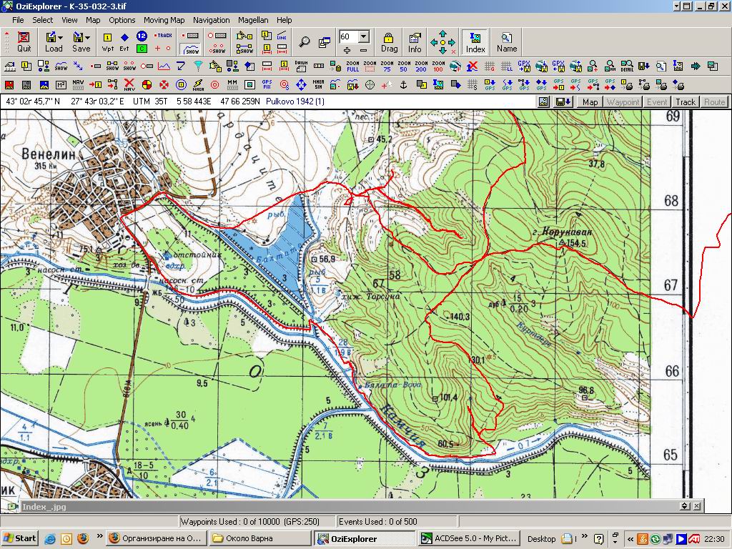The height and width of the screenshot is (549, 732).
Task: Click the Quit toolbar icon
Action: (24, 41)
